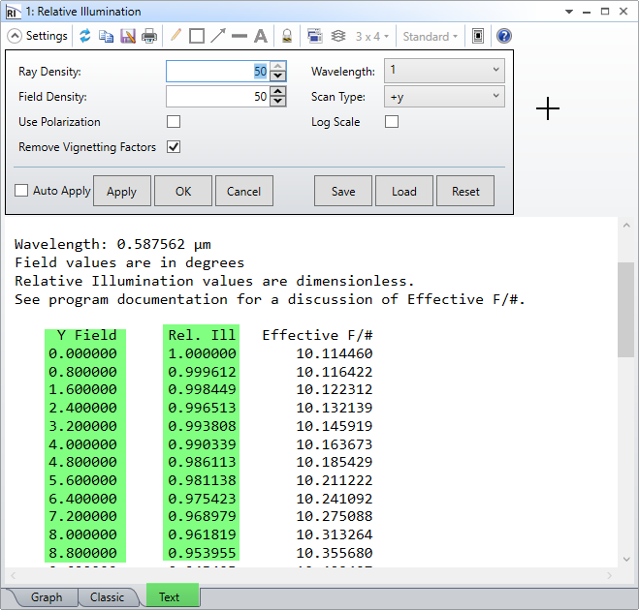Select the Text annotation A tool
This screenshot has width=639, height=610.
click(x=261, y=36)
